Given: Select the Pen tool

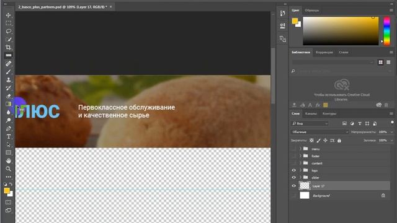Looking at the screenshot, I should pos(8,128).
